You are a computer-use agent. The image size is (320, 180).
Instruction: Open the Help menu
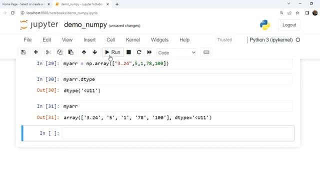[x=184, y=40]
